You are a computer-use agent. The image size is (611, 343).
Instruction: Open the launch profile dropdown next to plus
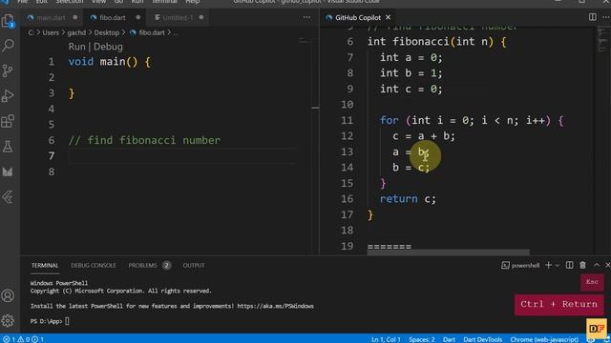click(558, 265)
